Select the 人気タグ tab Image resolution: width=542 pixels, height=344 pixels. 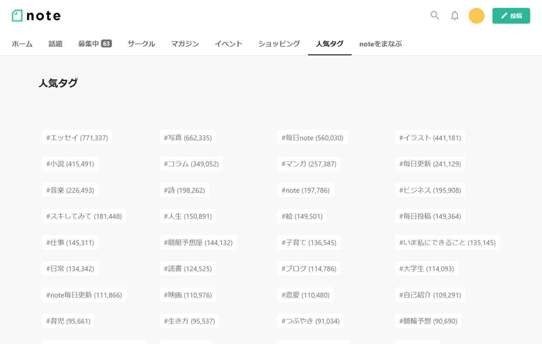click(330, 44)
